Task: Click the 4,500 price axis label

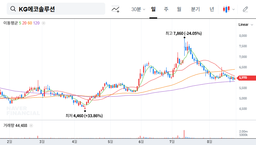Action: tap(243, 109)
